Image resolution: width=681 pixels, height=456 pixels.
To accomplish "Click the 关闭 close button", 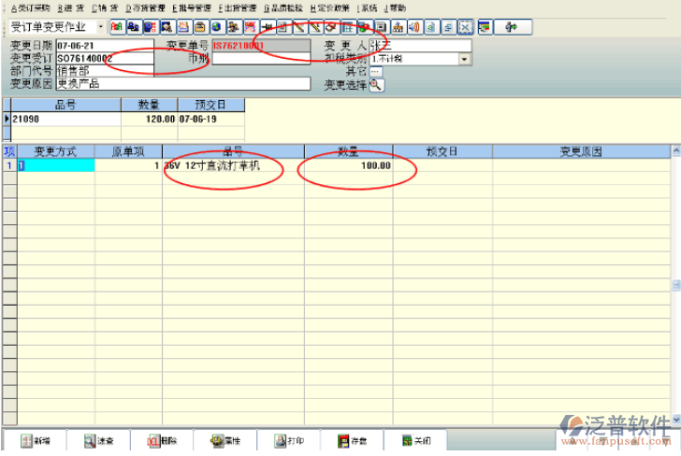I will click(x=416, y=441).
